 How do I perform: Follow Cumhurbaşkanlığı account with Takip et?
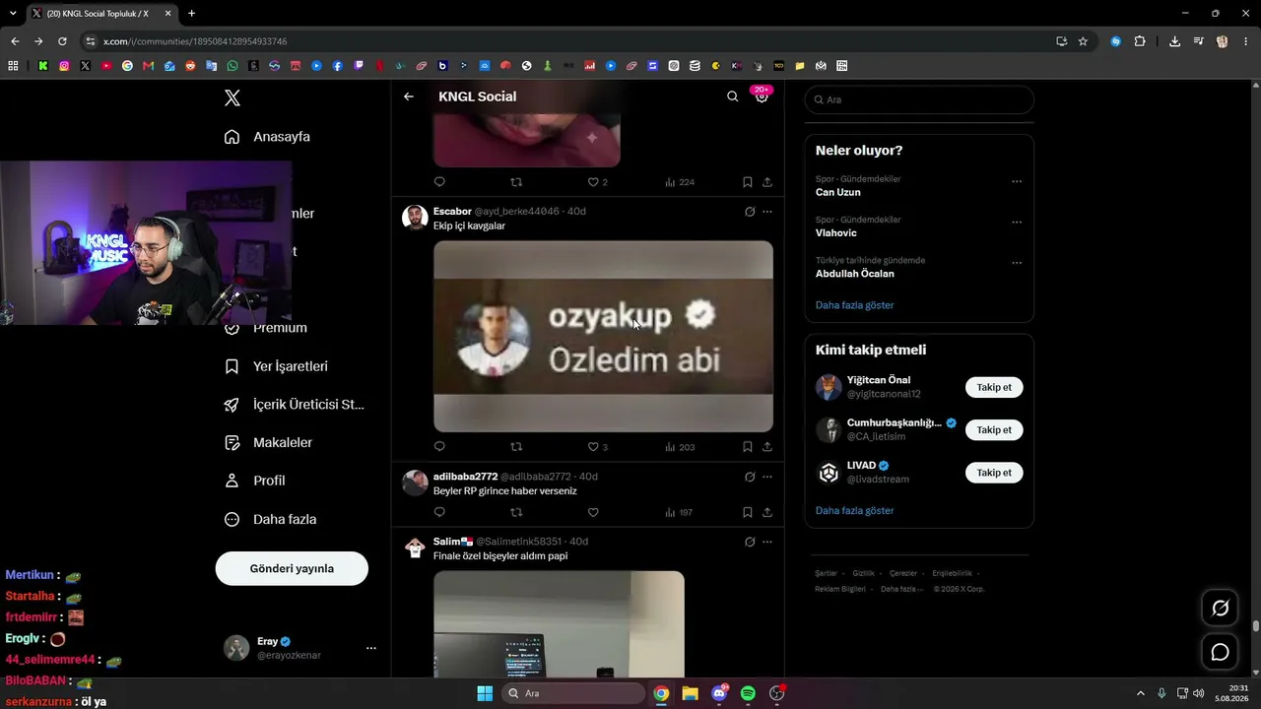click(x=994, y=429)
